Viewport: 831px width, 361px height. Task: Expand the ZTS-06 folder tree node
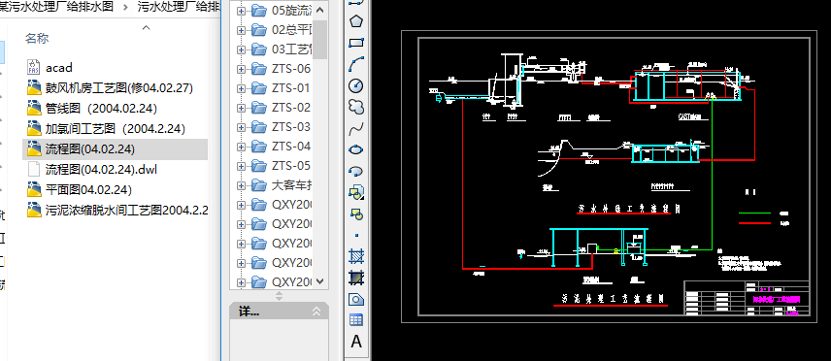click(x=241, y=69)
